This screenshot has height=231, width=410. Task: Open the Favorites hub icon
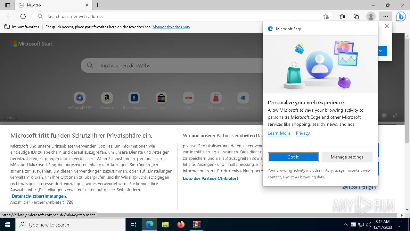(x=342, y=16)
